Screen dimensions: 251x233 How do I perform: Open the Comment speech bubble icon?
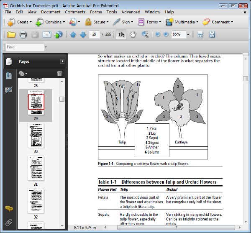pos(206,22)
